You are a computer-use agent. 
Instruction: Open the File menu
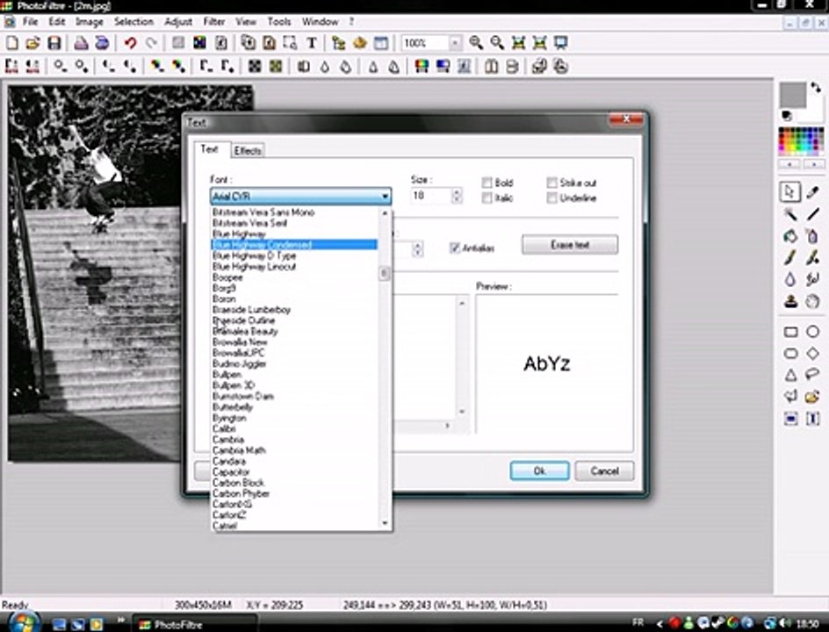[30, 22]
